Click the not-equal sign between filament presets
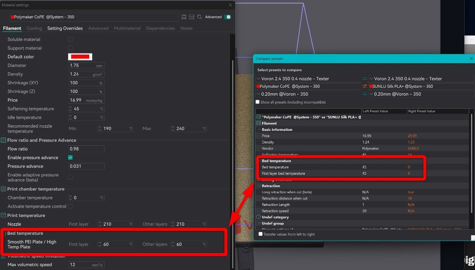Screen dimensions: 475x270 pyautogui.click(x=365, y=86)
